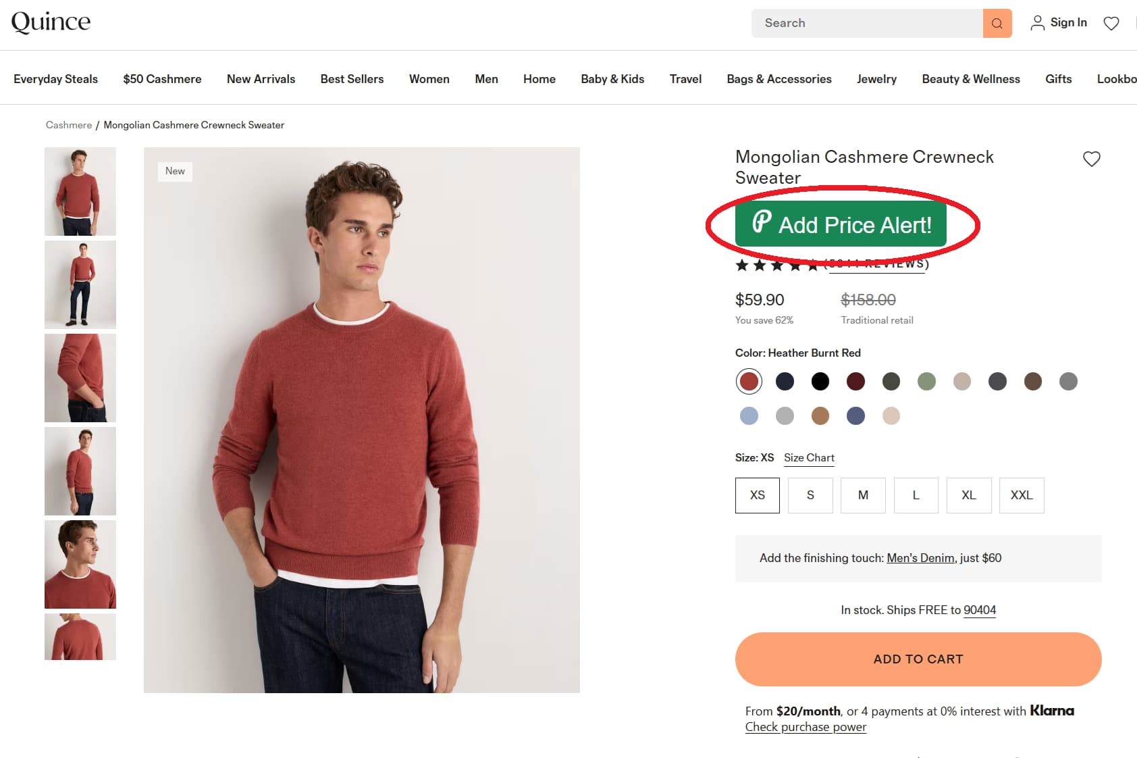Open the Women navigation menu
The height and width of the screenshot is (758, 1137).
pos(429,79)
